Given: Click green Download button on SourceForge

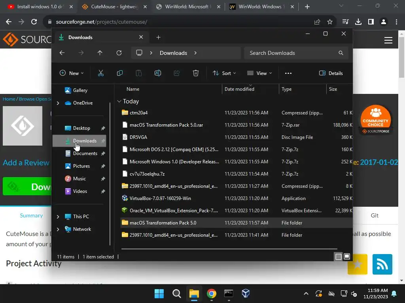Looking at the screenshot, I should tap(27, 187).
